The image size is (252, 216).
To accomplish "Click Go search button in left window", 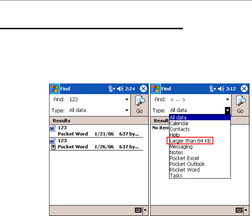I will (140, 105).
